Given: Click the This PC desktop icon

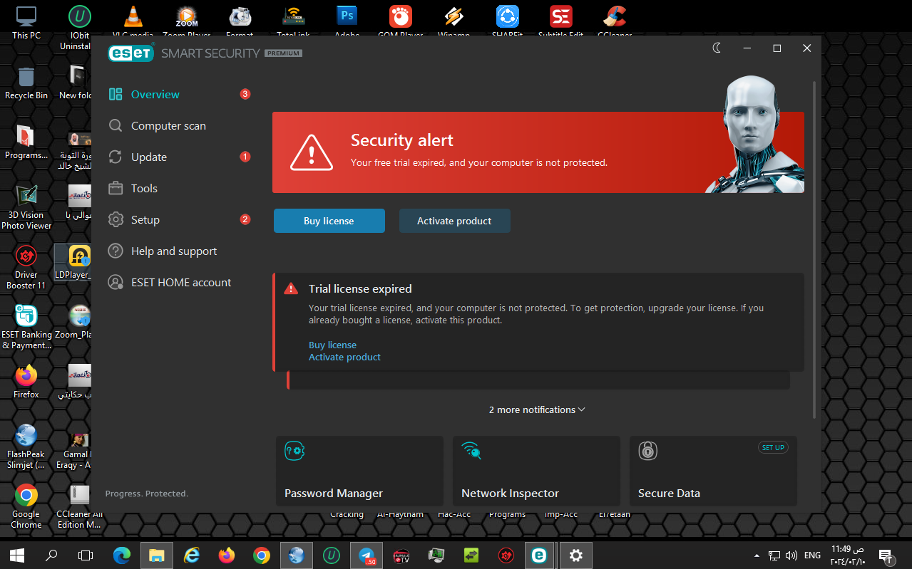Looking at the screenshot, I should (26, 23).
